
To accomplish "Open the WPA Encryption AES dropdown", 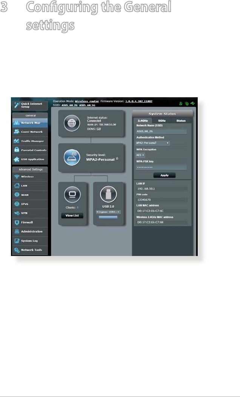I will pos(140,155).
